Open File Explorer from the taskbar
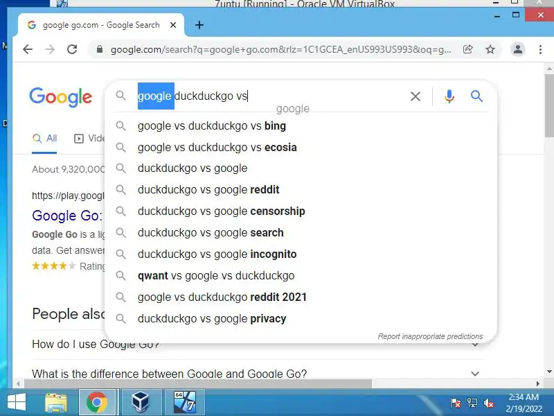Screen dimensions: 554x416 56,402
